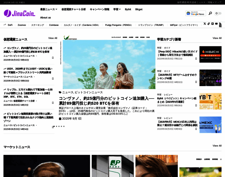Open the HIBACHI guide thumbnail

coord(210,54)
